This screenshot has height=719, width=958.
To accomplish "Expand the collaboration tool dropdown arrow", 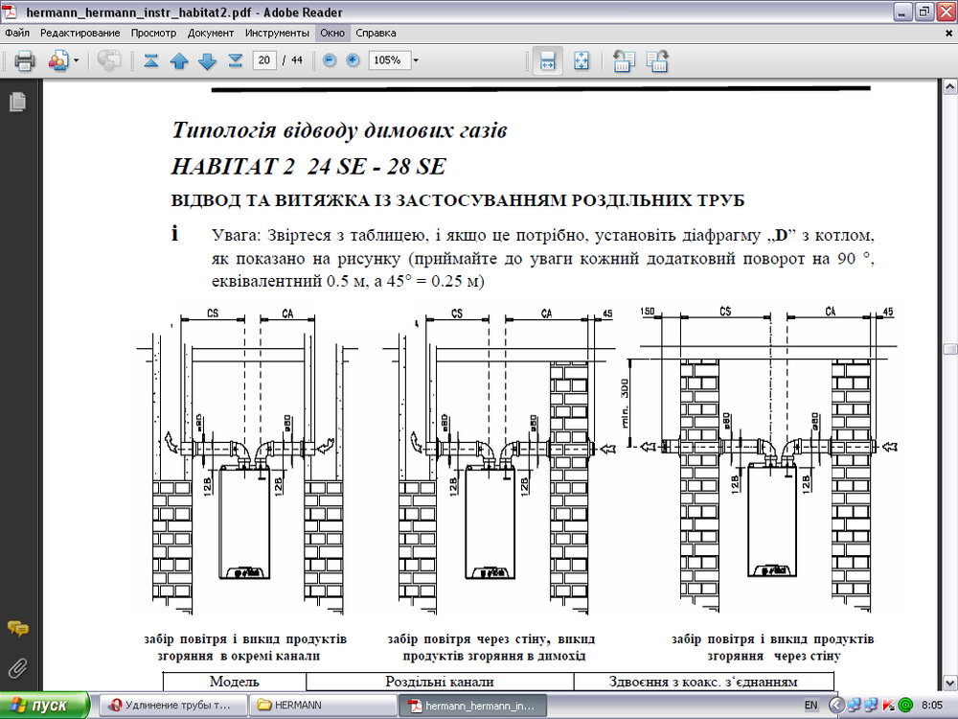I will click(77, 61).
